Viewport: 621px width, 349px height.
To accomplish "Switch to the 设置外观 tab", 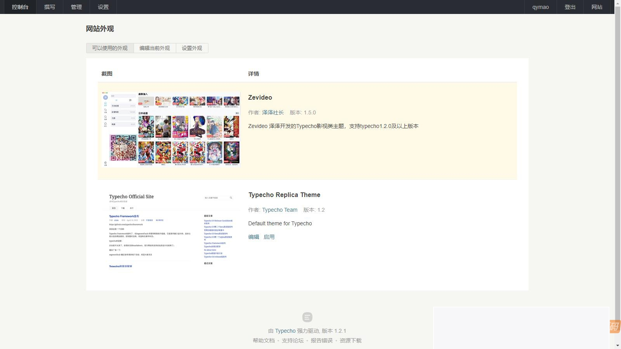I will point(191,48).
